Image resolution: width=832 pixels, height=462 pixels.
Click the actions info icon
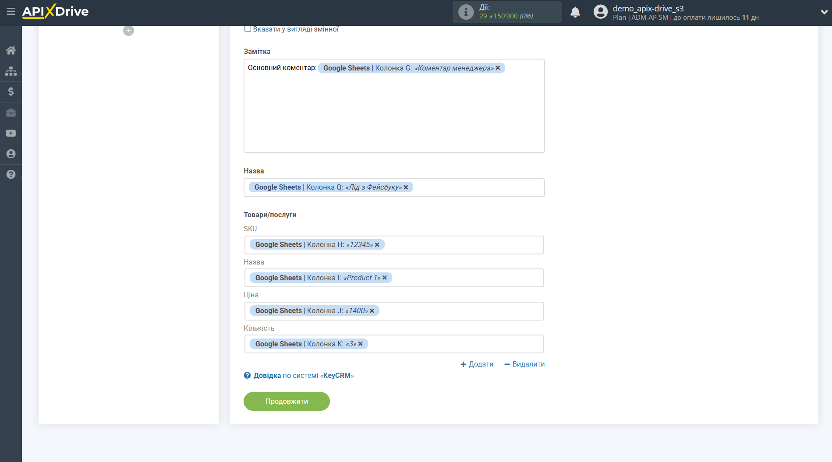click(x=466, y=12)
